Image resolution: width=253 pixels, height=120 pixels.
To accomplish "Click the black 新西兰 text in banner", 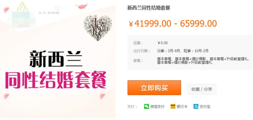I will tap(56, 59).
